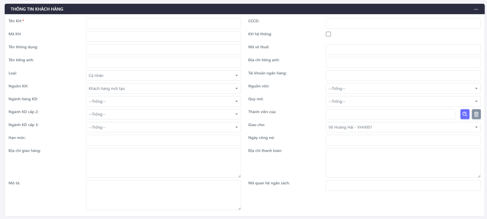Screen dimensions: 487x219
Task: Click the Địa chỉ giao hàng textarea
Action: [x=163, y=163]
